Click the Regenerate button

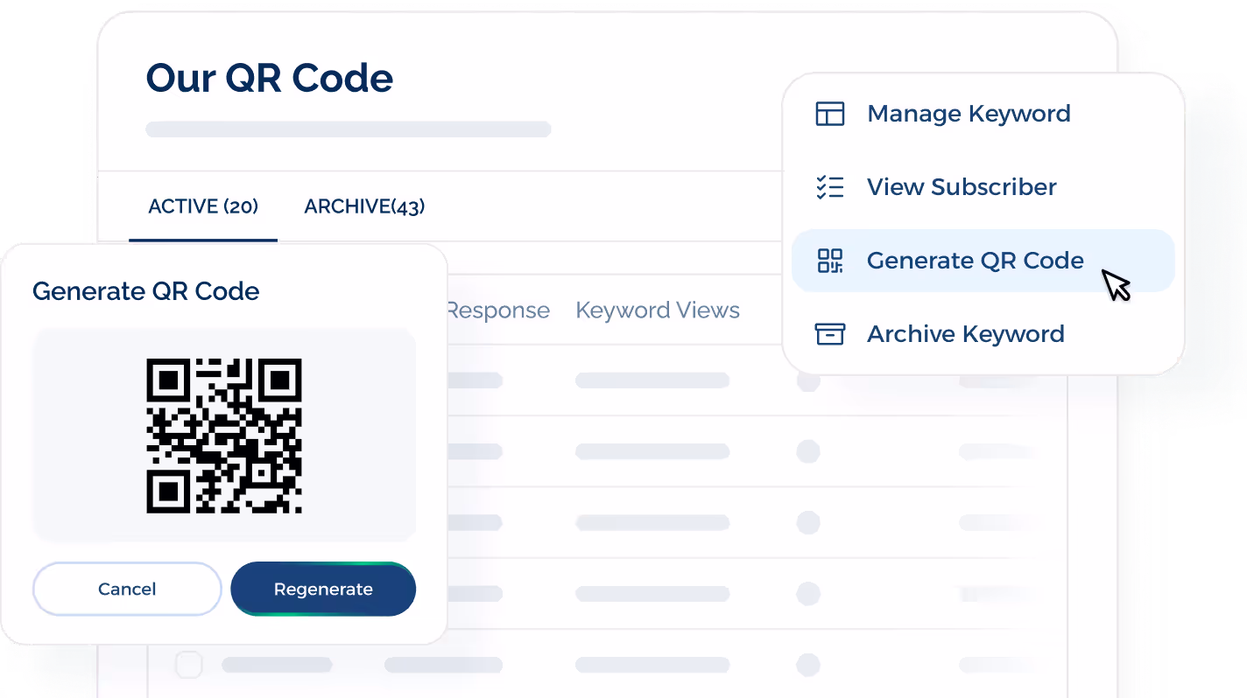click(x=322, y=589)
